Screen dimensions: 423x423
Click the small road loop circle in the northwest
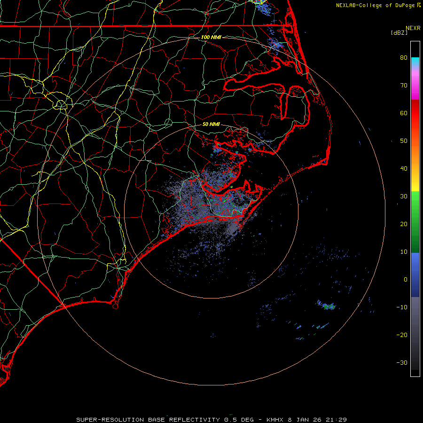(x=61, y=104)
